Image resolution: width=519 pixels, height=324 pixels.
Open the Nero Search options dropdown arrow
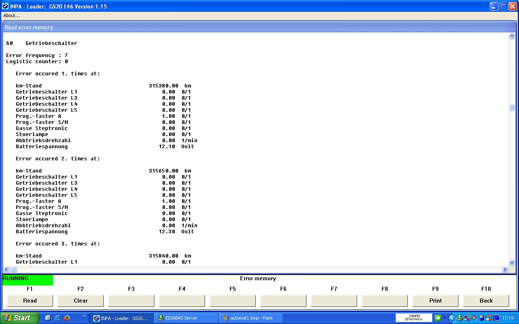pyautogui.click(x=444, y=318)
